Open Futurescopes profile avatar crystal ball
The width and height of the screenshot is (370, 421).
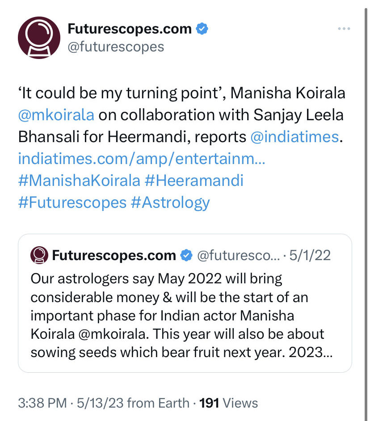pos(39,38)
